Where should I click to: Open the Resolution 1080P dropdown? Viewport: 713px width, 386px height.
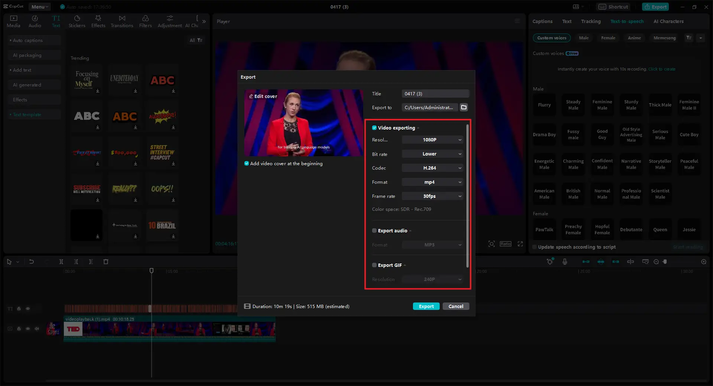tap(433, 140)
